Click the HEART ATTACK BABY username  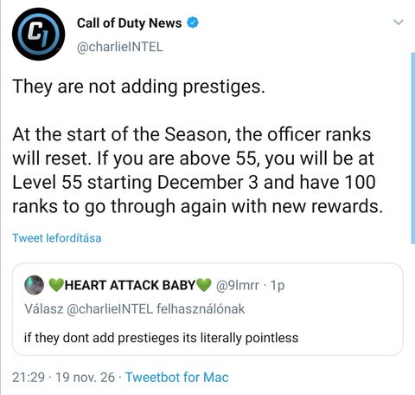click(130, 285)
